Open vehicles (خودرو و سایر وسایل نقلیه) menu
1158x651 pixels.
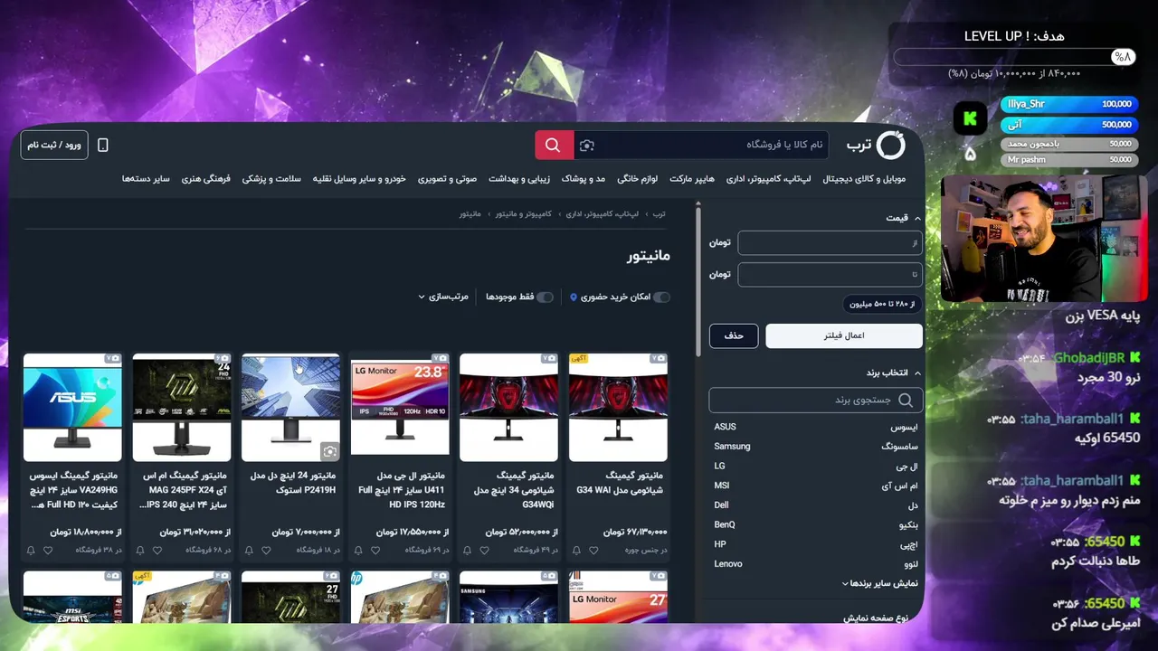[x=359, y=179]
